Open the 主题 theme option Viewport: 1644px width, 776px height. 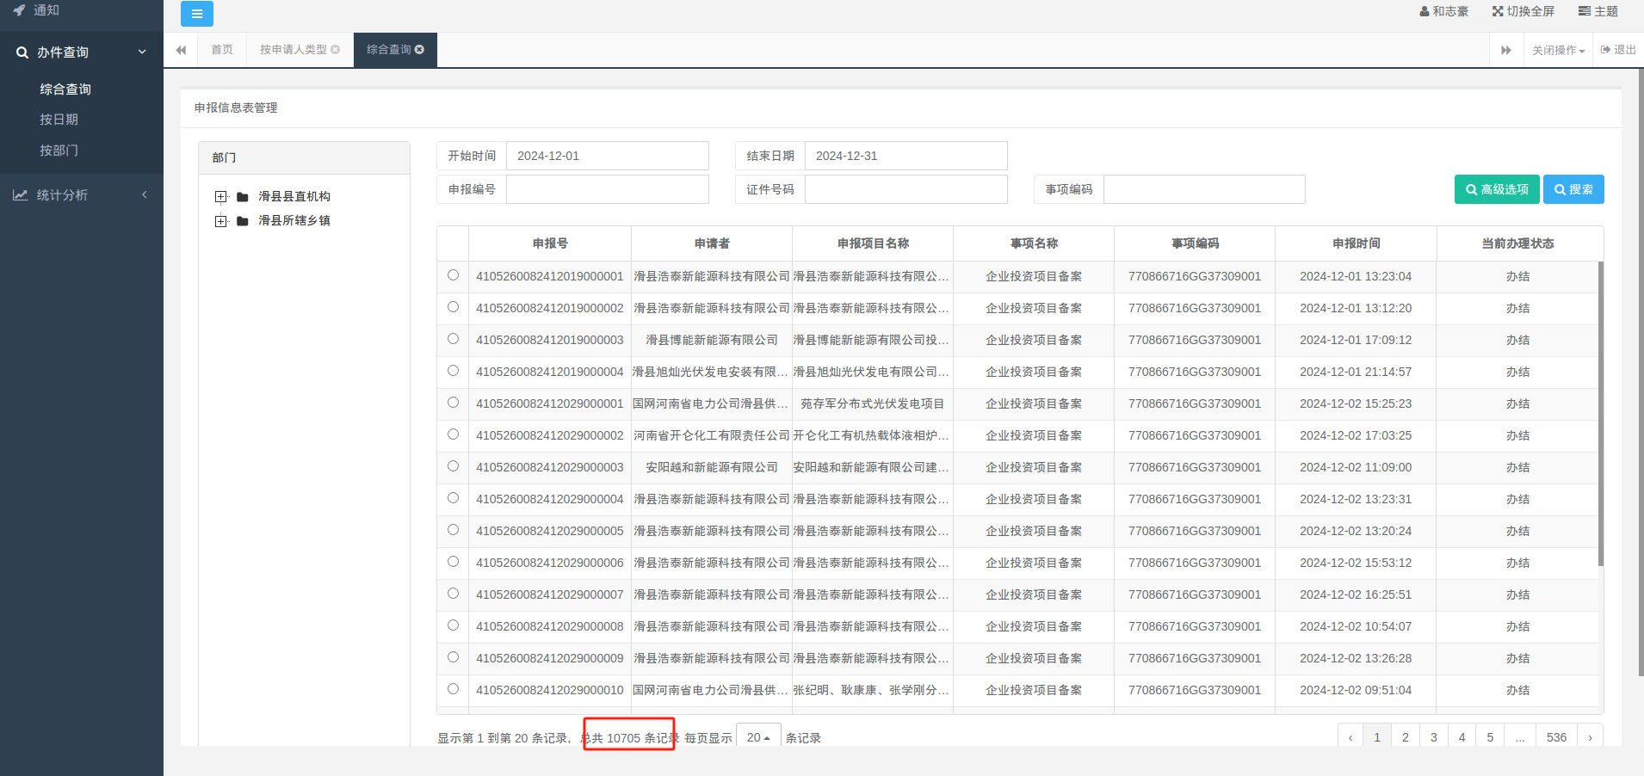click(1598, 11)
